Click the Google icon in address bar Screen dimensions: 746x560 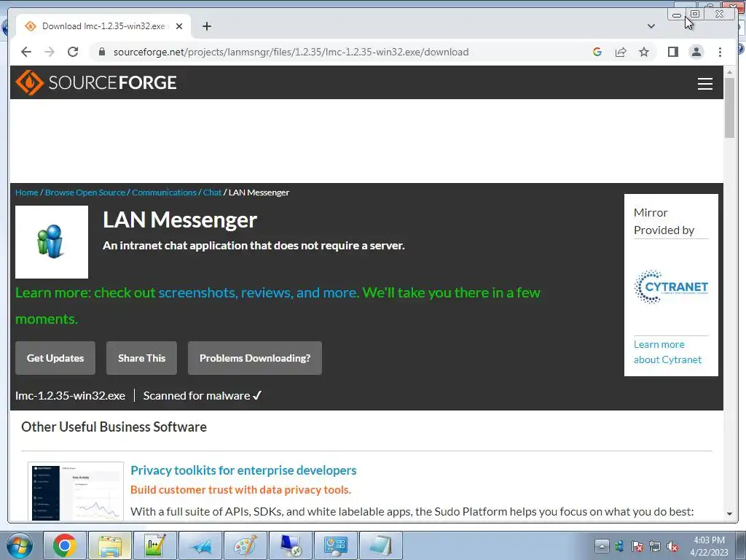tap(597, 52)
